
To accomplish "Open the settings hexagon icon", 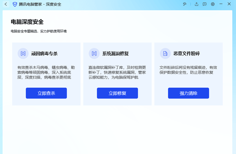I will pos(213,4).
